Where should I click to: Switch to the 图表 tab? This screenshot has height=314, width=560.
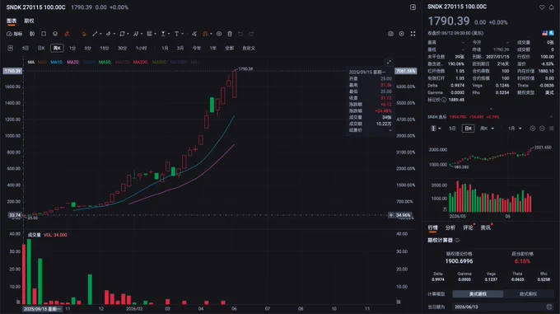click(12, 21)
